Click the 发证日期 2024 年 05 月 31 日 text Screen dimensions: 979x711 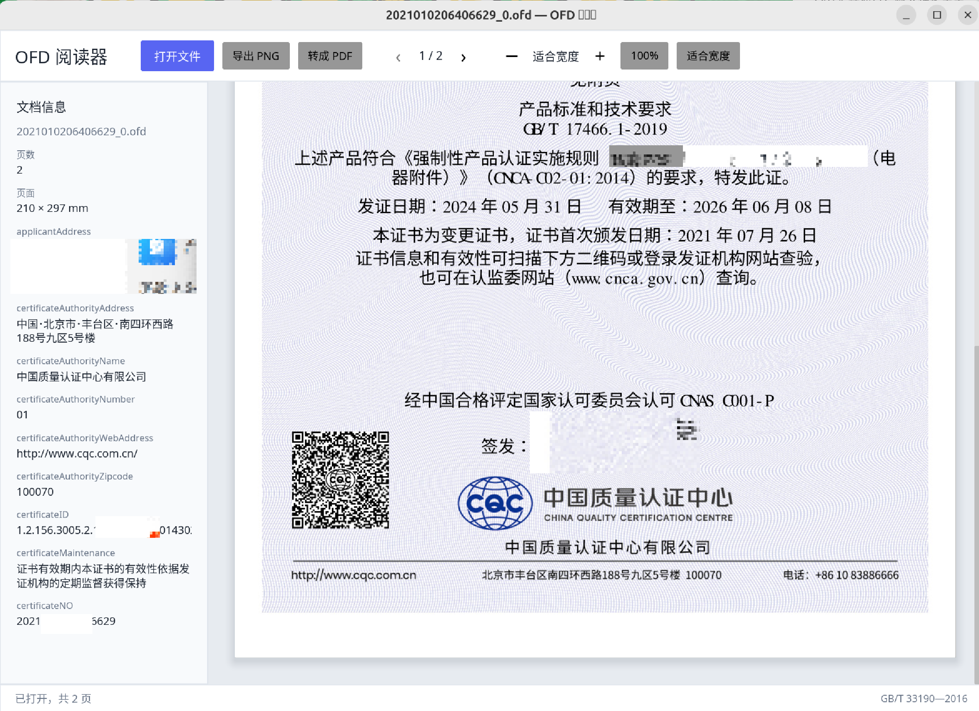[x=469, y=206]
